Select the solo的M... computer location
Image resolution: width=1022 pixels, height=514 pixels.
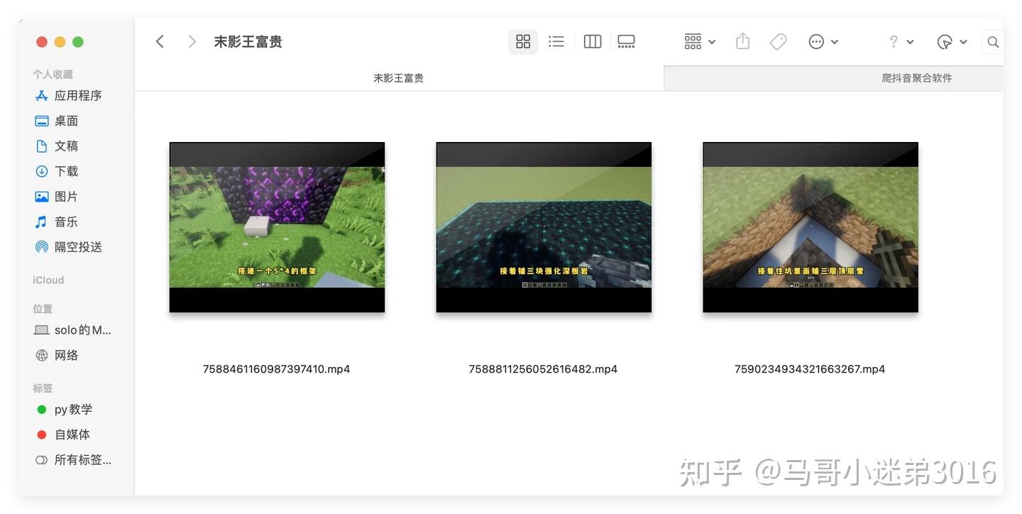pos(83,329)
